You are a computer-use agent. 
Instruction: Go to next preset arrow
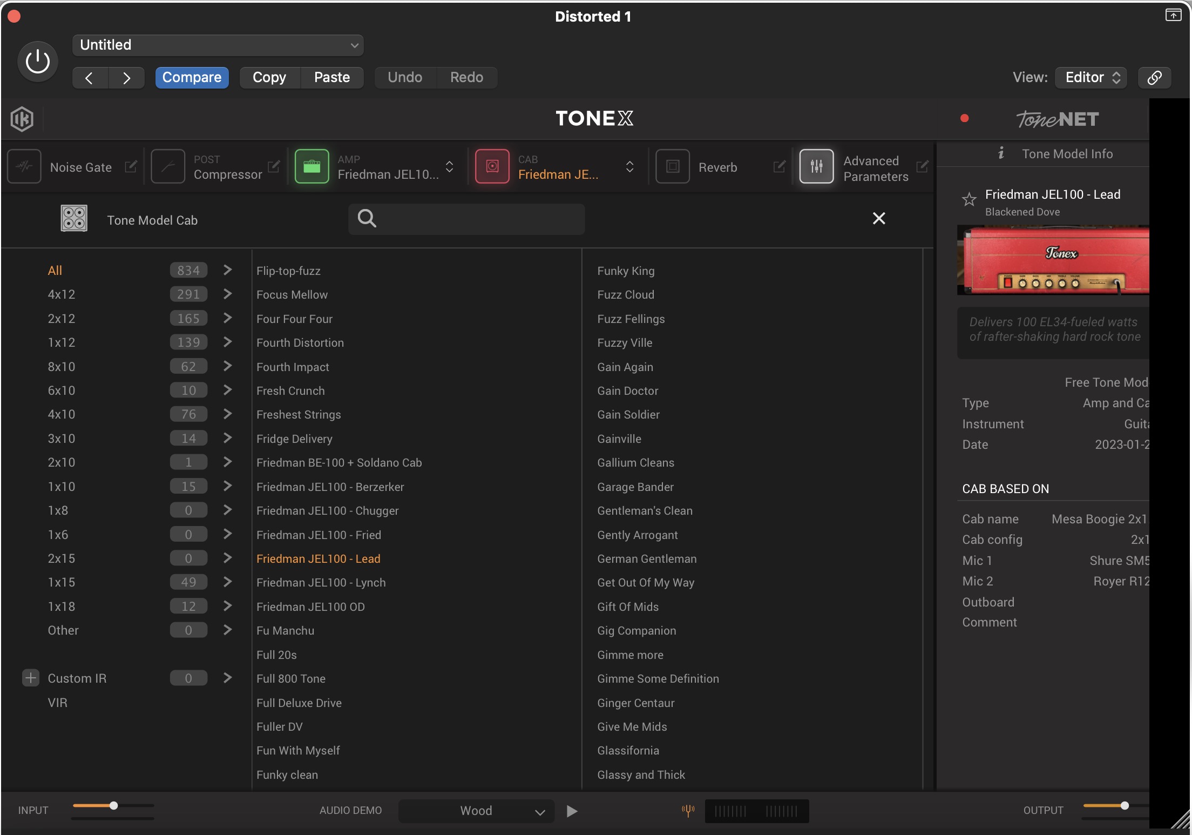tap(126, 78)
